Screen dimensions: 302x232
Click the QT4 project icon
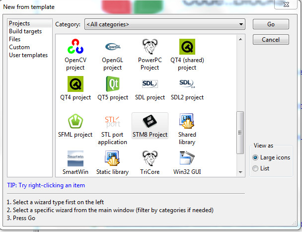click(75, 84)
